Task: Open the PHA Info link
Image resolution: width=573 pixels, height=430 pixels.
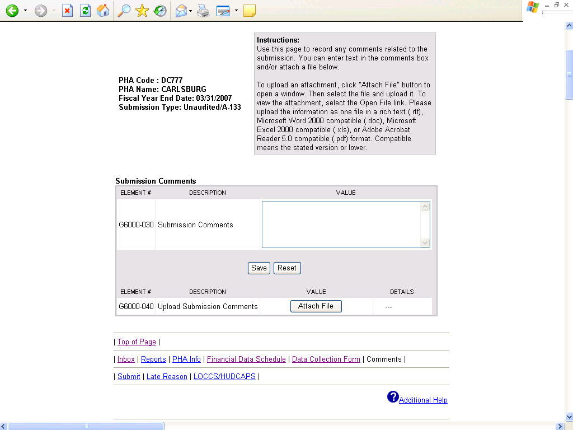Action: (x=186, y=359)
